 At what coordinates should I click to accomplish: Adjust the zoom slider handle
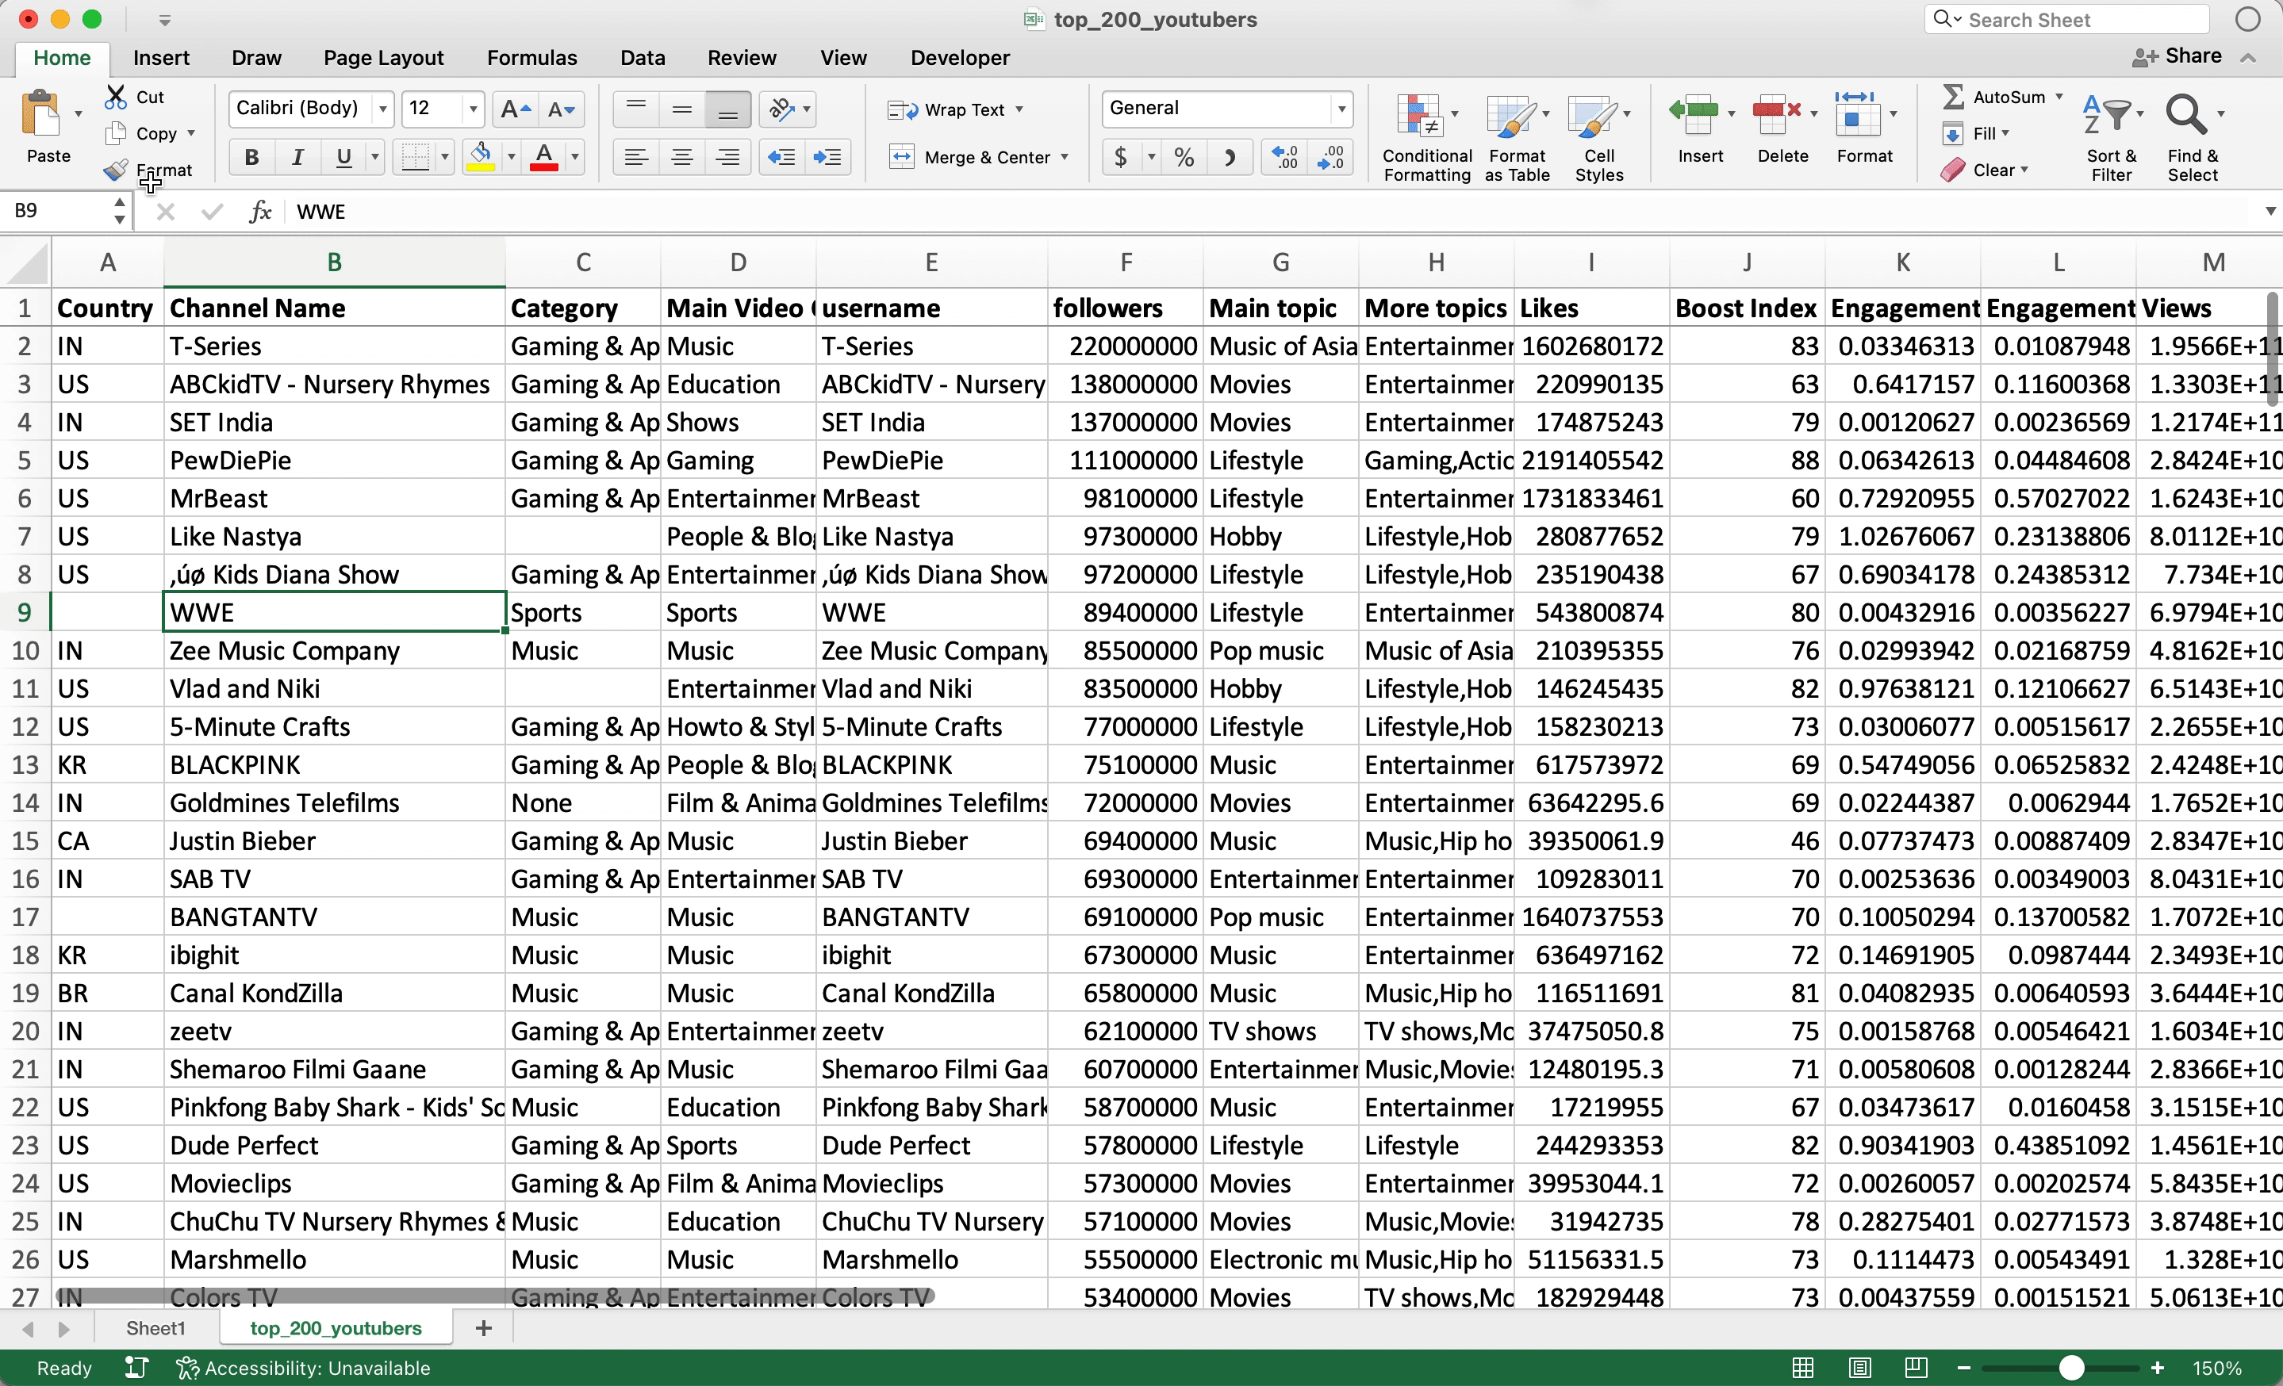2071,1368
